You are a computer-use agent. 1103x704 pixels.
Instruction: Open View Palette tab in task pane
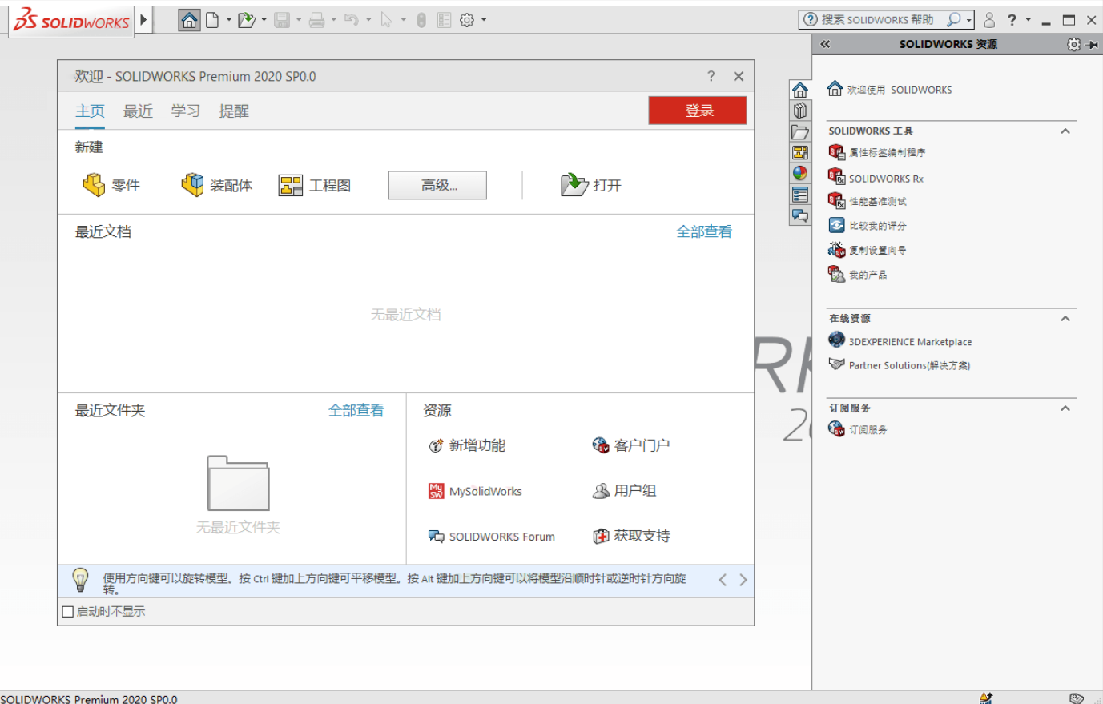pos(800,152)
